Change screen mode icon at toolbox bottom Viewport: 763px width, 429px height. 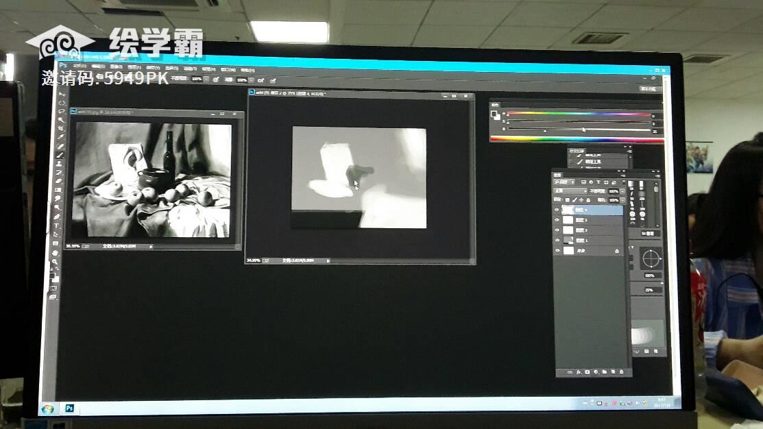[x=53, y=297]
